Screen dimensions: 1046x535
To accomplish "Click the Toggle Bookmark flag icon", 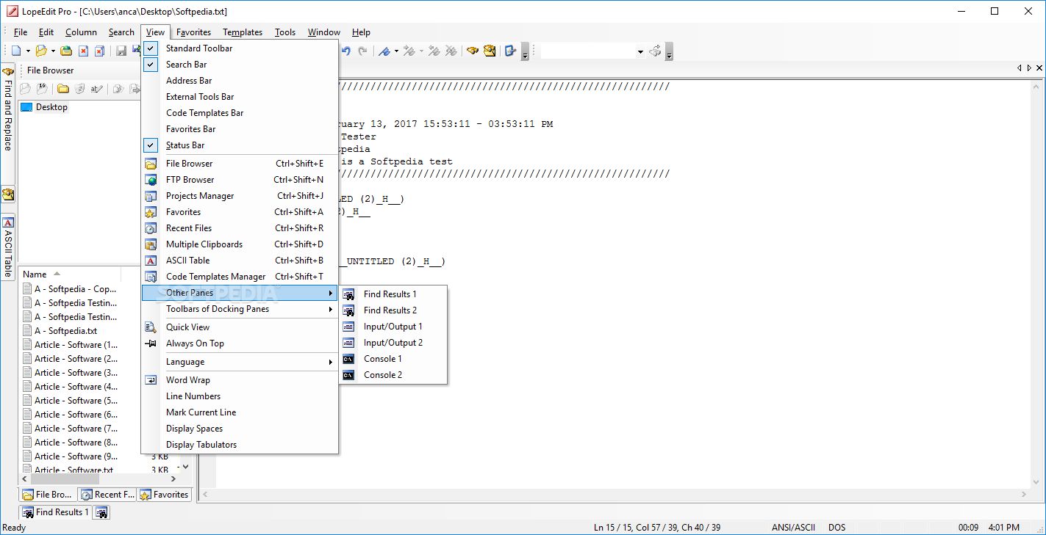I will 384,51.
